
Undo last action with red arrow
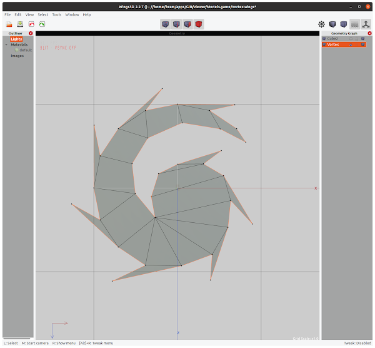[31, 24]
